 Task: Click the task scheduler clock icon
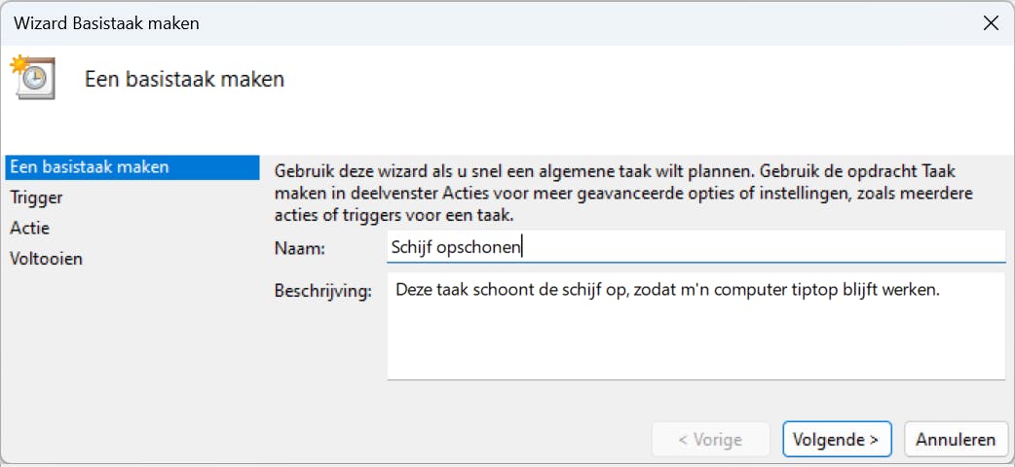(x=32, y=78)
